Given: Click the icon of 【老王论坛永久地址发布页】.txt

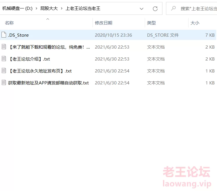Looking at the screenshot, I should point(4,70).
